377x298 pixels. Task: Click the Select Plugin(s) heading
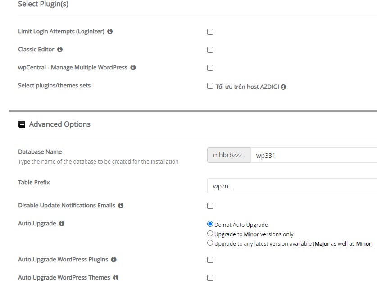(x=43, y=4)
